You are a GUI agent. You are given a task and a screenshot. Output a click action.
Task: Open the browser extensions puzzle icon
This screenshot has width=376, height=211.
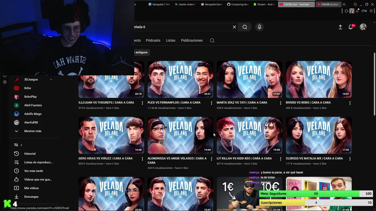(347, 11)
